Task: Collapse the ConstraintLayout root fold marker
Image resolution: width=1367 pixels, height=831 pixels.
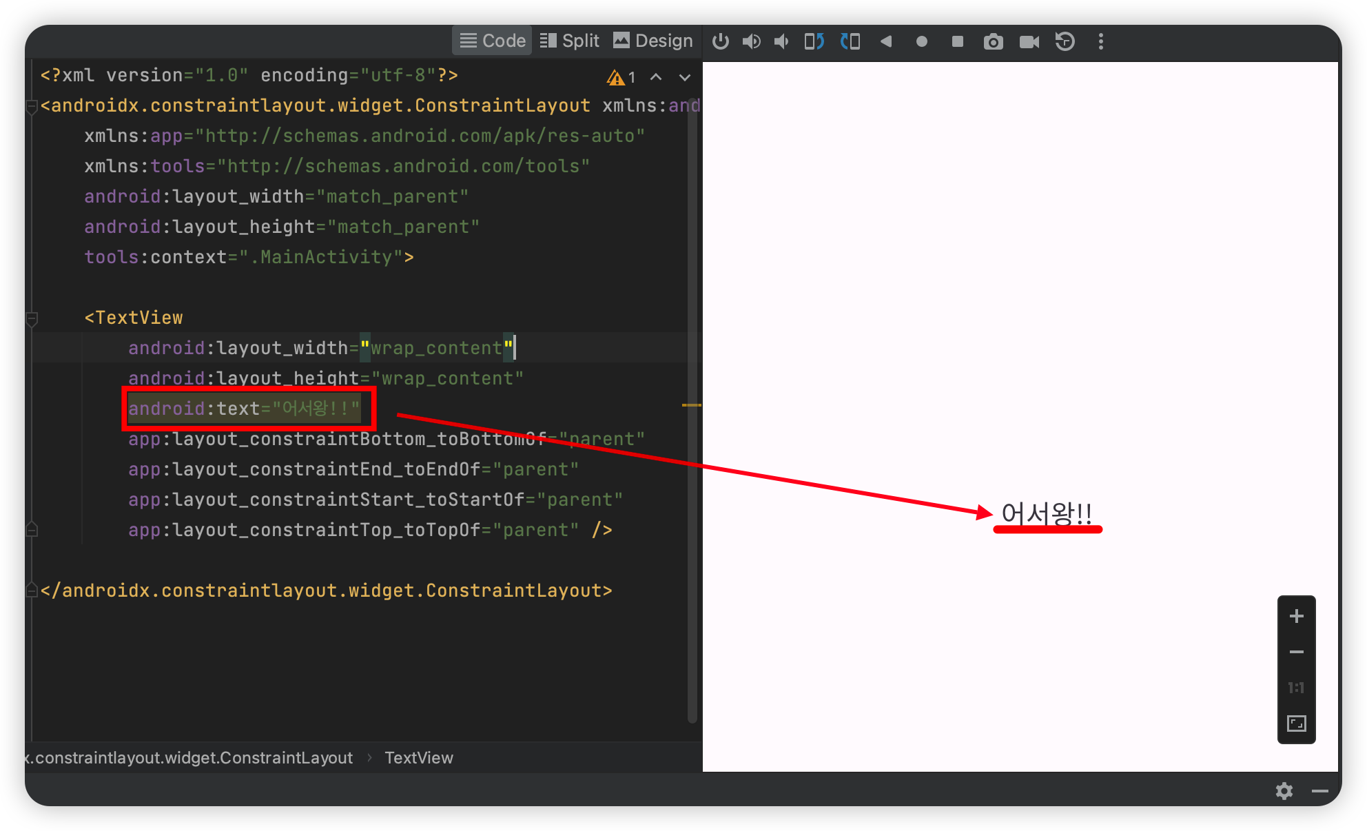Action: (32, 107)
